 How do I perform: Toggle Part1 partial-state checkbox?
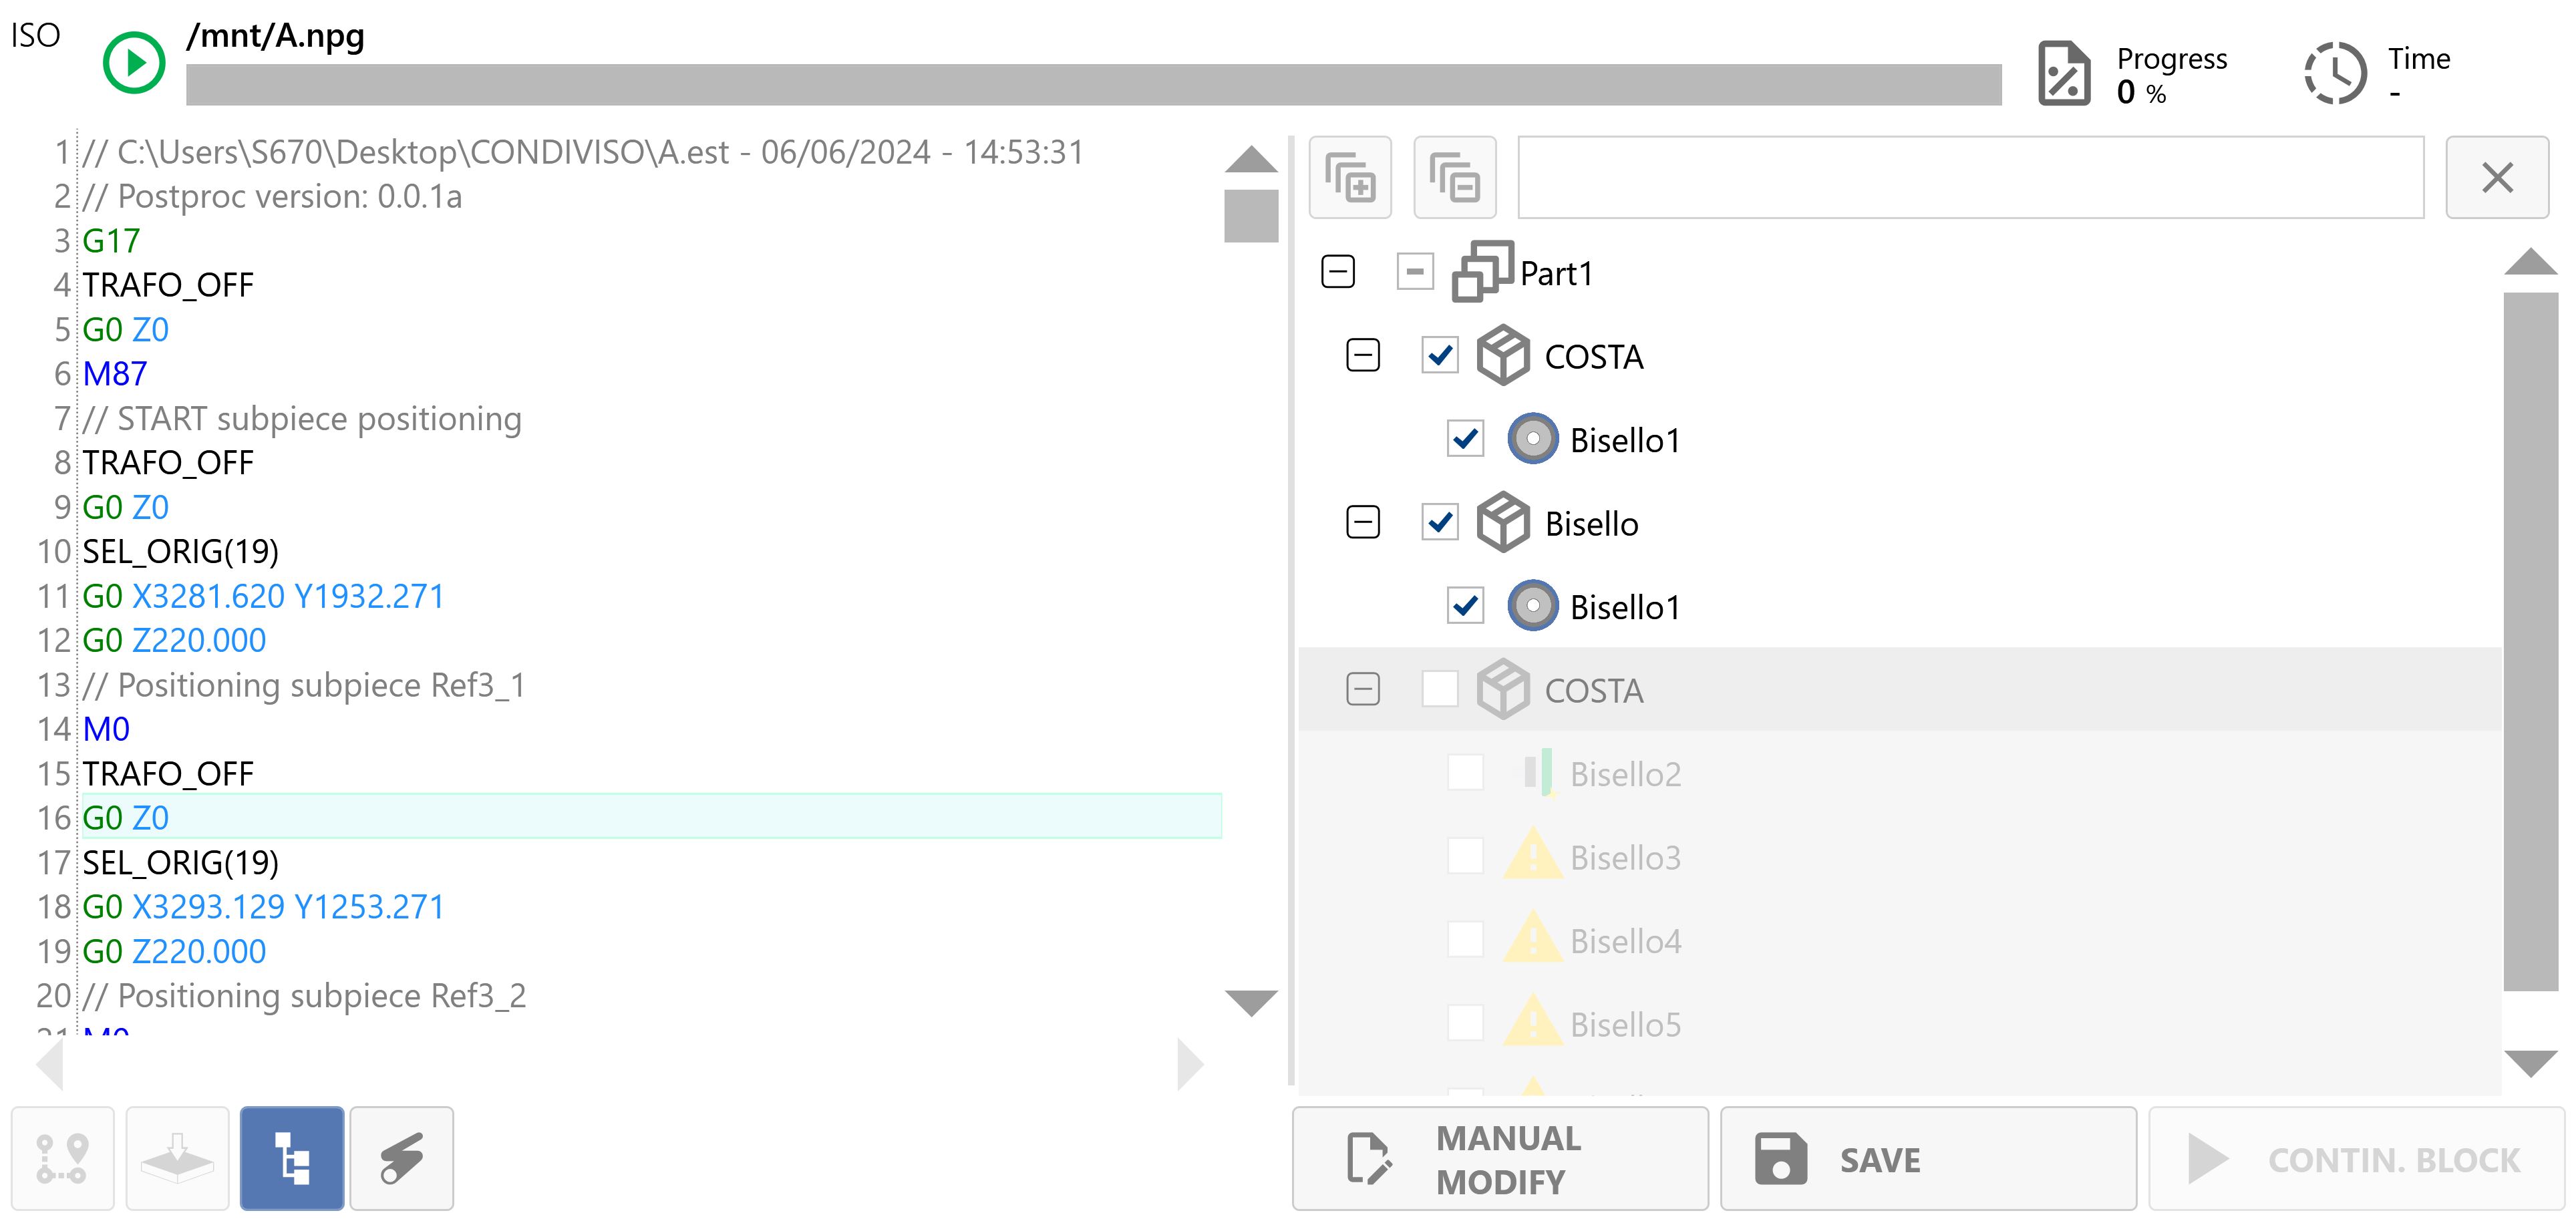pyautogui.click(x=1414, y=272)
